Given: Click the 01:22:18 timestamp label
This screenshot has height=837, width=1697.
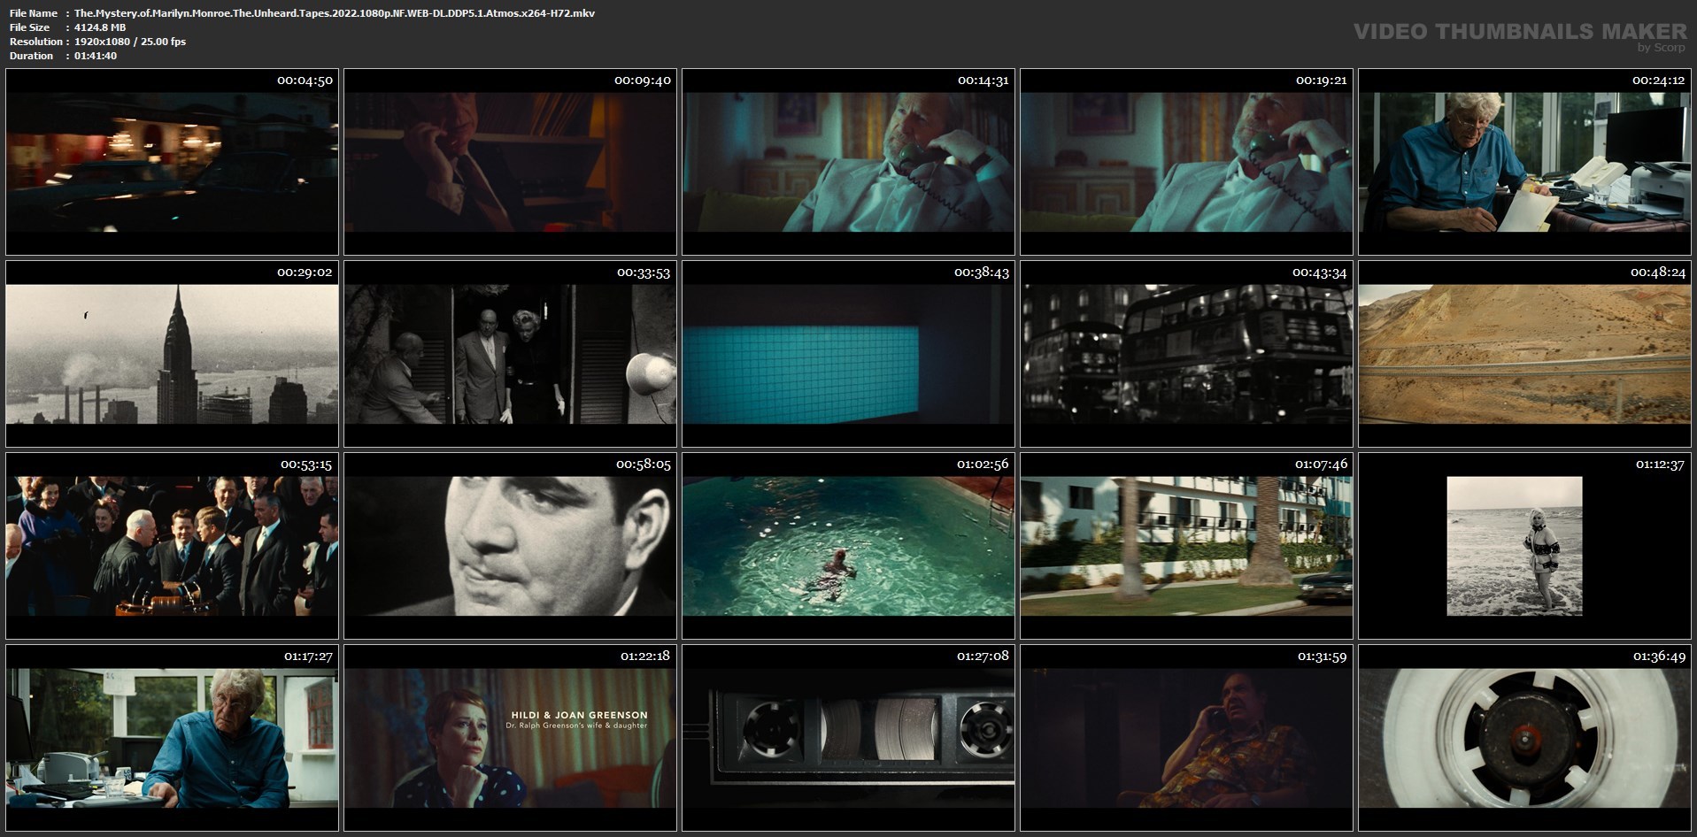Looking at the screenshot, I should tap(645, 657).
